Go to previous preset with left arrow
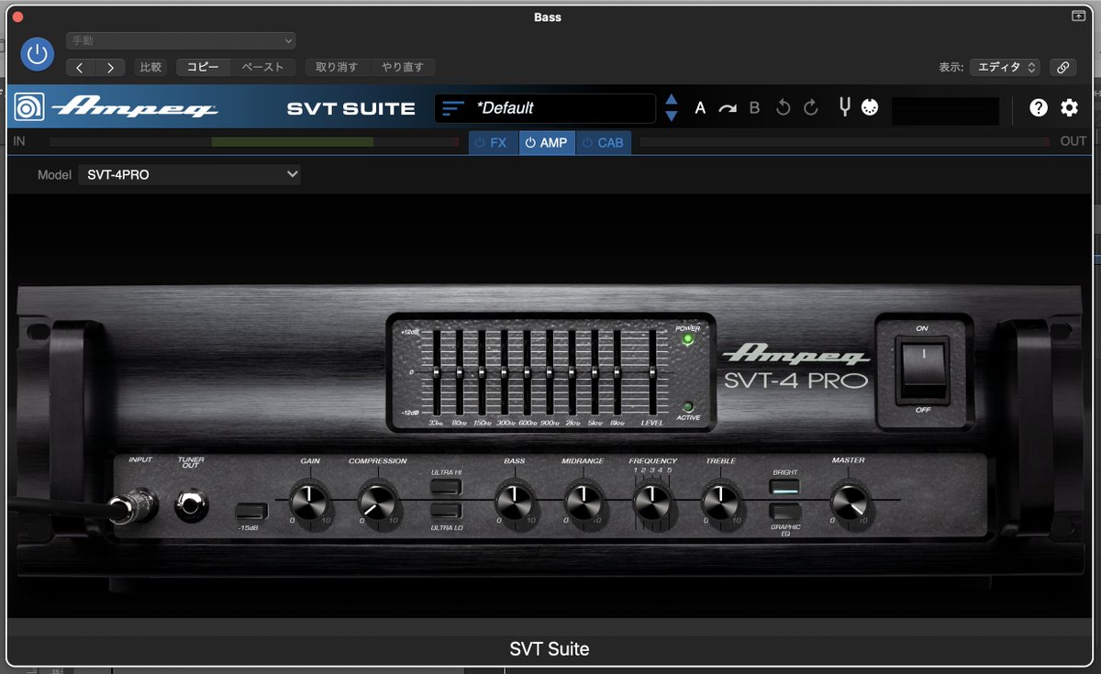This screenshot has height=674, width=1101. point(81,67)
